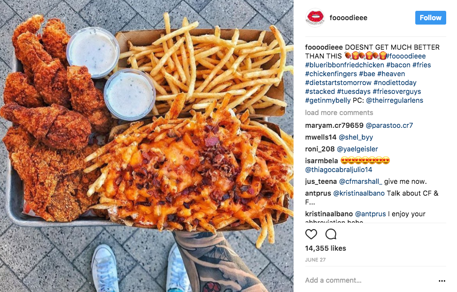457x292 pixels.
Task: Open the #chickenfingers hashtag
Action: point(331,74)
